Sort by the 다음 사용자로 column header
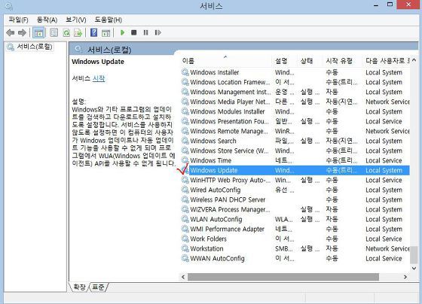The image size is (422, 304). [x=386, y=61]
